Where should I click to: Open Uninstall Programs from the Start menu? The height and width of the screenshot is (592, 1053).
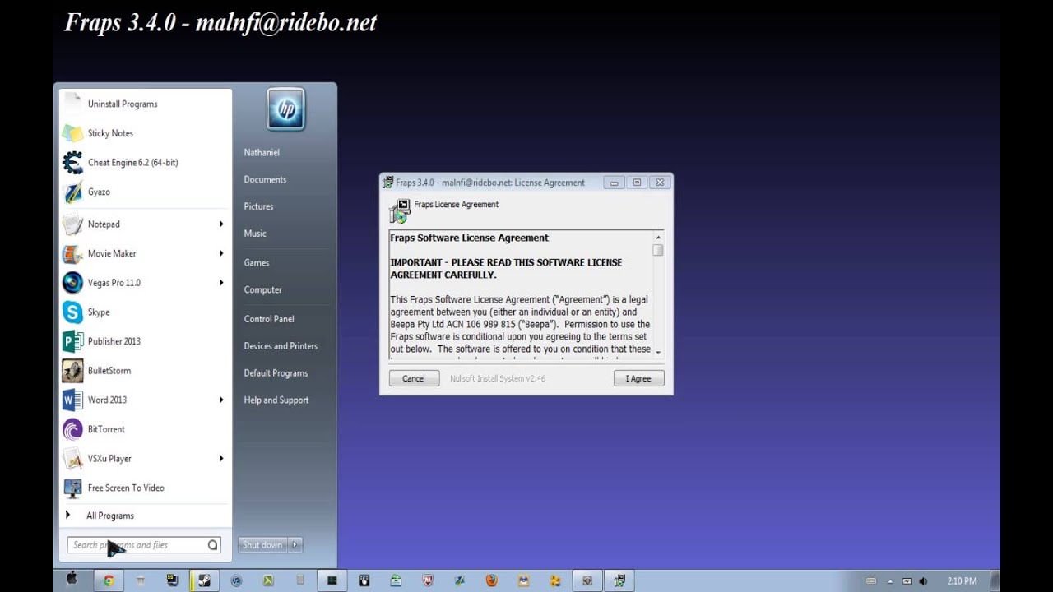(145, 104)
